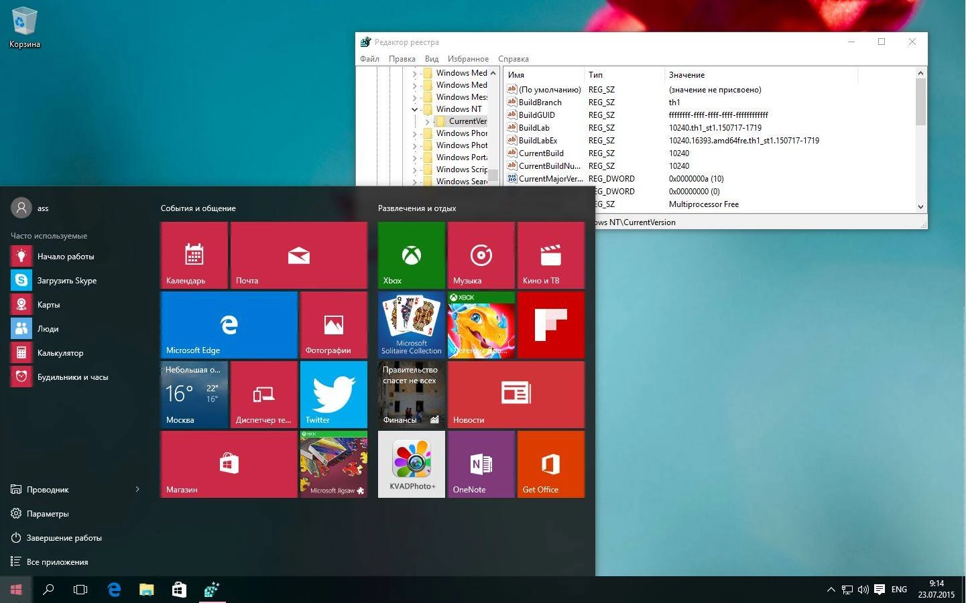Switch input language ENG indicator
The image size is (966, 603).
click(899, 590)
